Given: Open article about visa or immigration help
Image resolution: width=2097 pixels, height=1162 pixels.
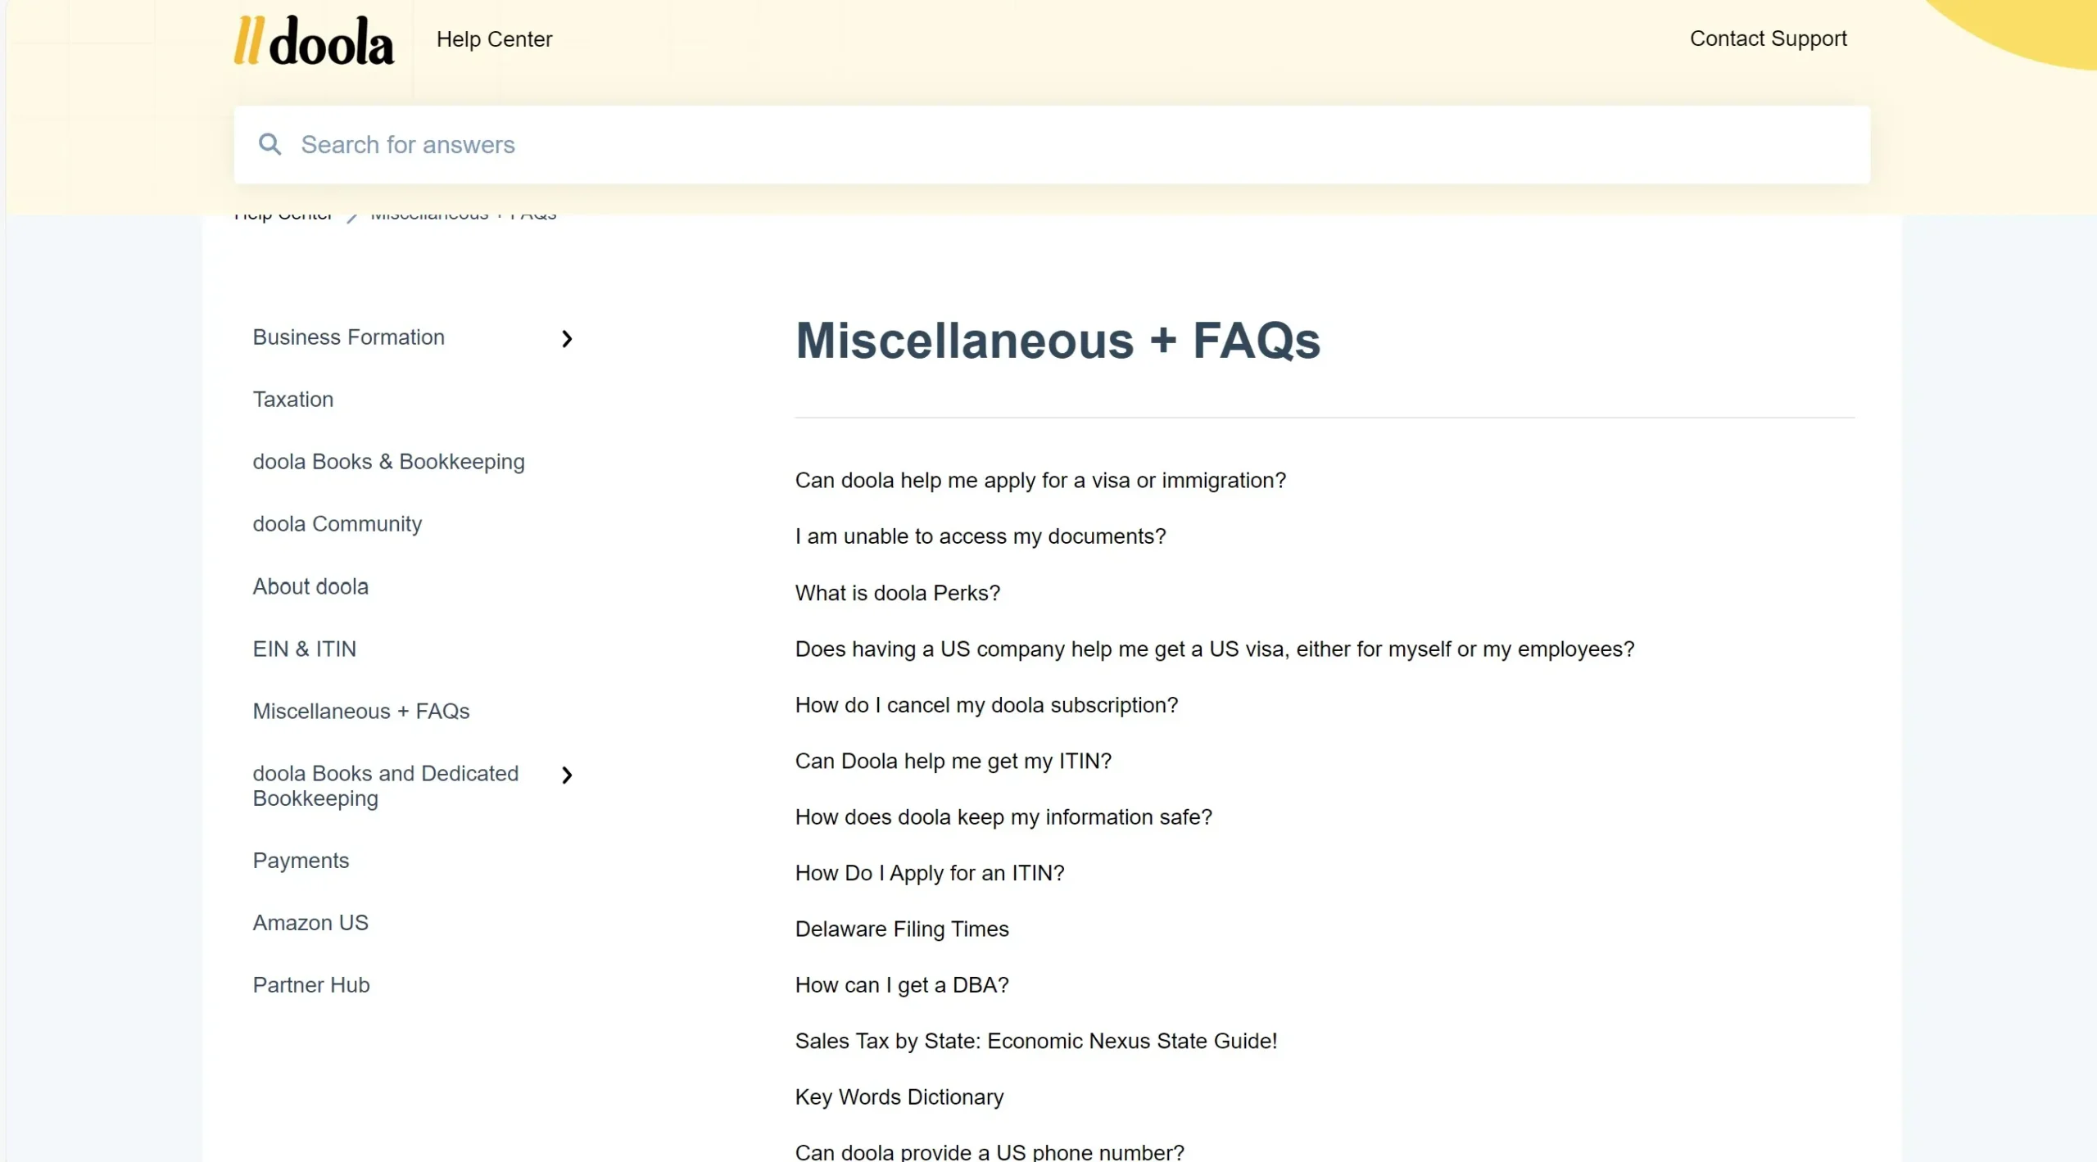Looking at the screenshot, I should click(1040, 480).
